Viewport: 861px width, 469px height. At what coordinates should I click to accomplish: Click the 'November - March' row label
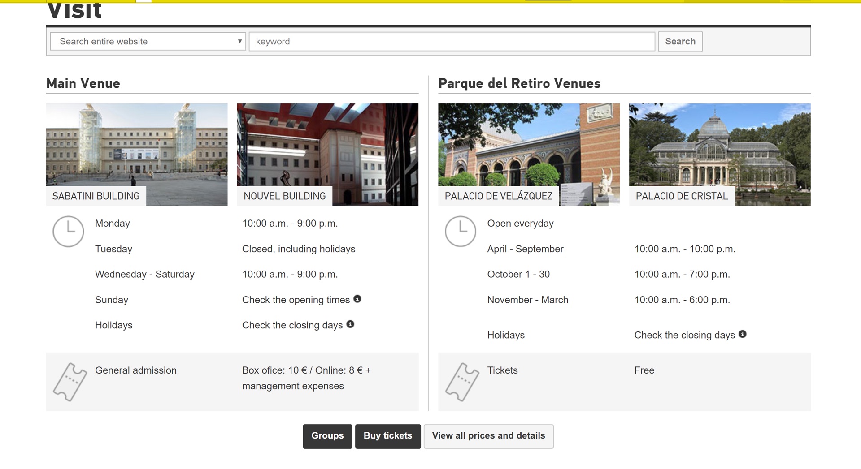[x=528, y=300]
